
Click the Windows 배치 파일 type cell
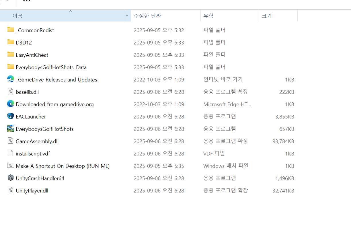pos(226,166)
